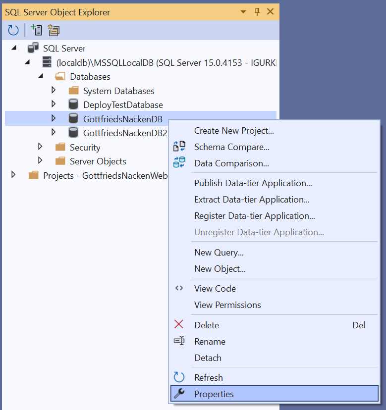
Task: Select New Query from context menu
Action: 219,253
